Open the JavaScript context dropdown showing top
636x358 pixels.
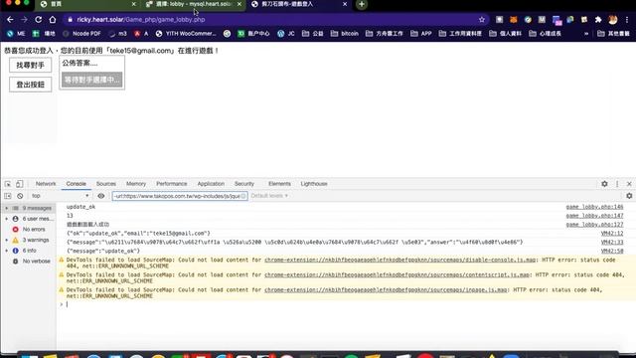[x=60, y=196]
